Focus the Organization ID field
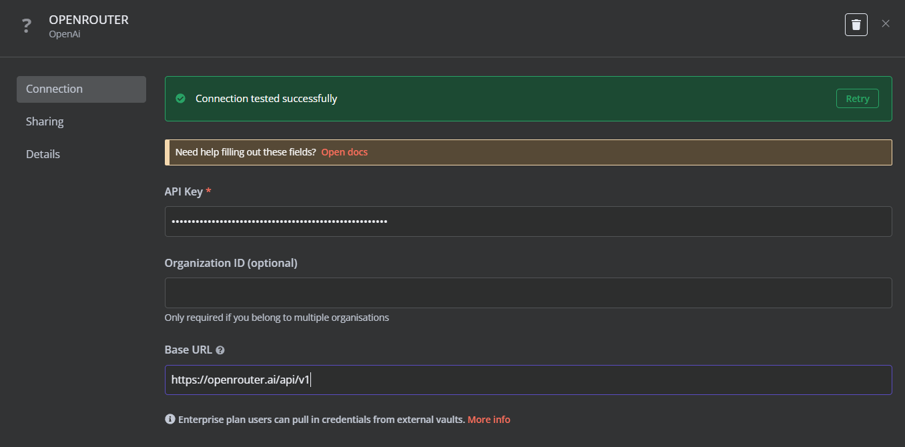Screen dimensions: 905x447 coord(529,293)
